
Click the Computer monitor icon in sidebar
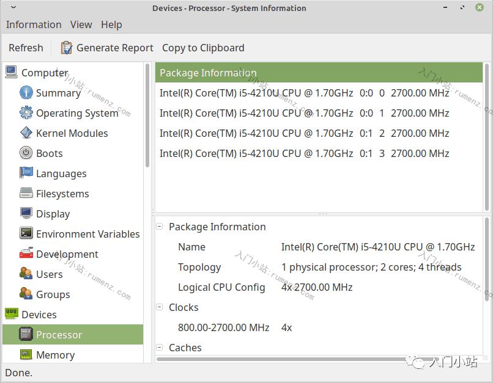click(12, 72)
